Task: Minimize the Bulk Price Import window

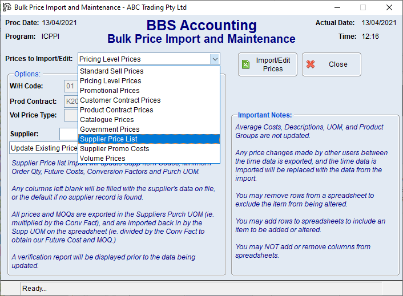Action: point(336,7)
